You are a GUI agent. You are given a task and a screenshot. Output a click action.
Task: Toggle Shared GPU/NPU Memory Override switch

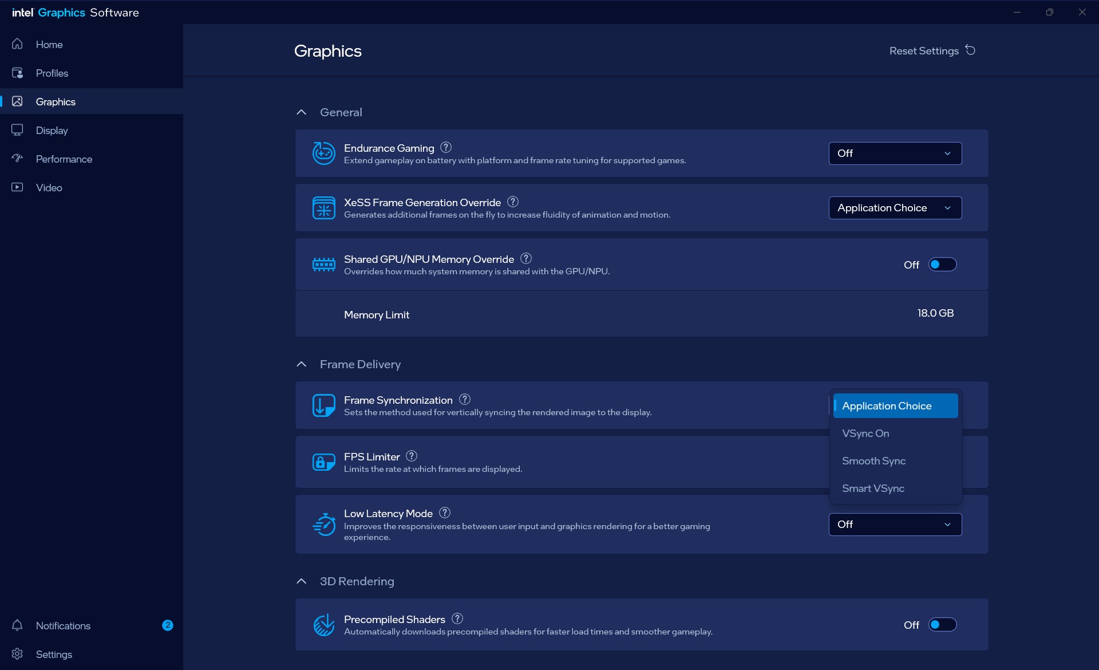pos(942,265)
